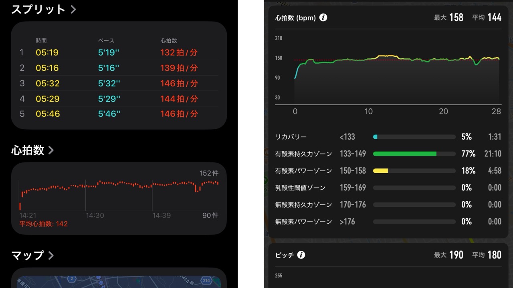Tap the 平均心拍数: 142 label
This screenshot has width=513, height=288.
click(43, 224)
